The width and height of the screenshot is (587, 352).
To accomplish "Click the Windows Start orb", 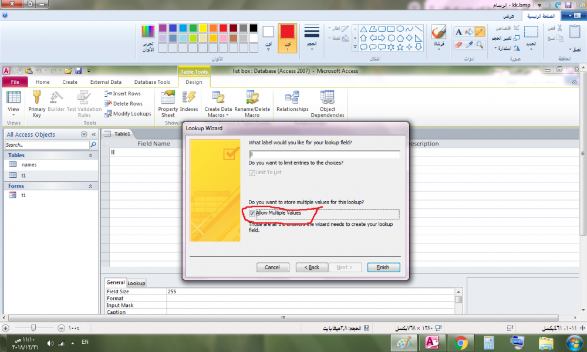I will [x=574, y=343].
